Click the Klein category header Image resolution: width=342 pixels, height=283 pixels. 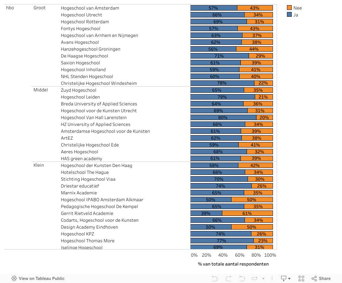pyautogui.click(x=39, y=165)
